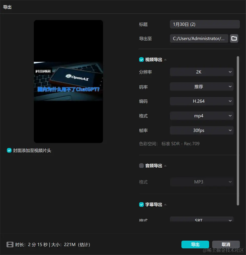Image resolution: width=246 pixels, height=255 pixels.
Task: Click the 导出 button to export
Action: click(x=195, y=244)
